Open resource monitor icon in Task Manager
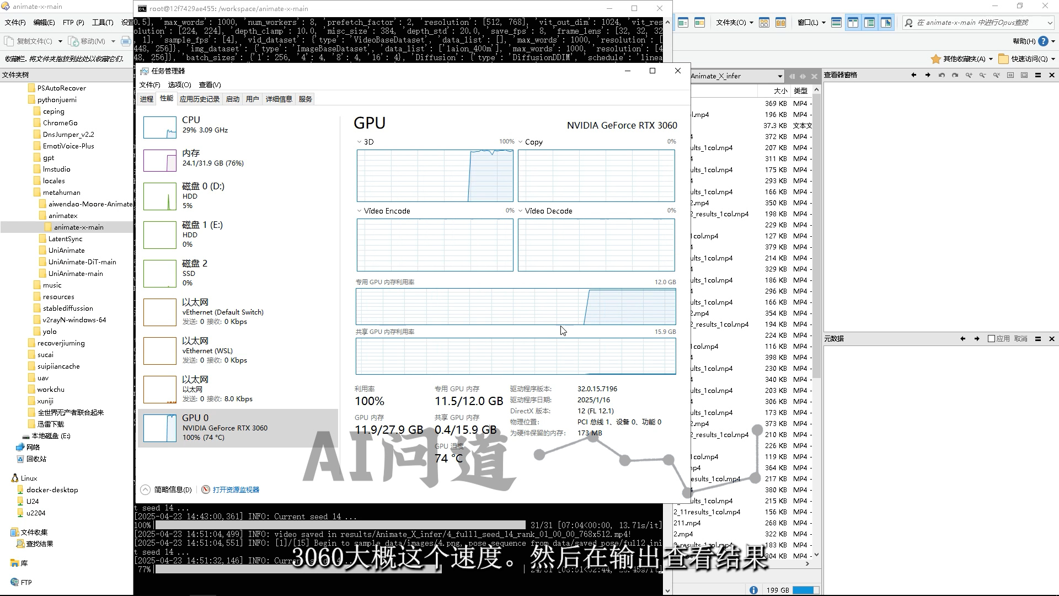 [206, 489]
